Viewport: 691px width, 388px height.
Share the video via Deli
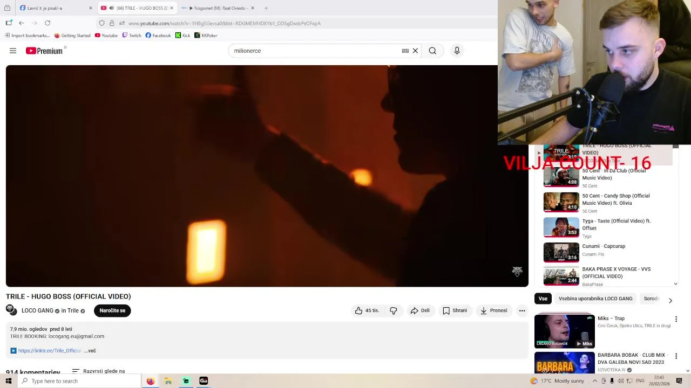(x=420, y=310)
